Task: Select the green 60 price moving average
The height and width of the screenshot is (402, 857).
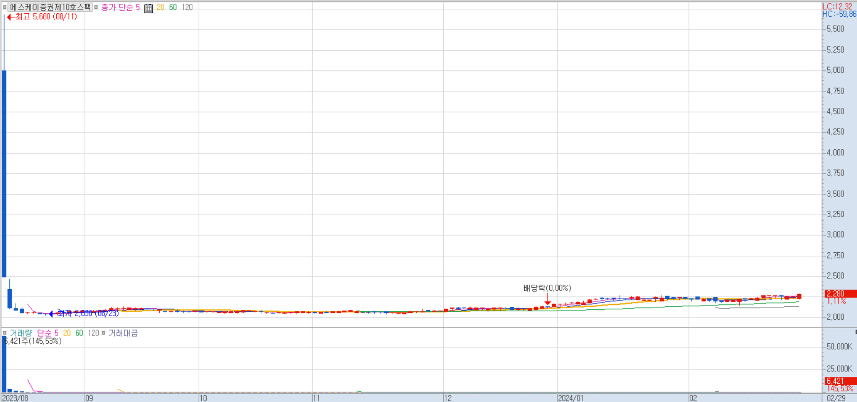Action: [x=173, y=7]
